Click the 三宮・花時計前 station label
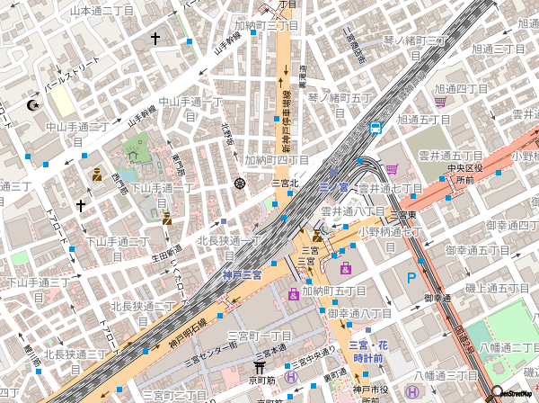539x403 pixels. point(367,351)
